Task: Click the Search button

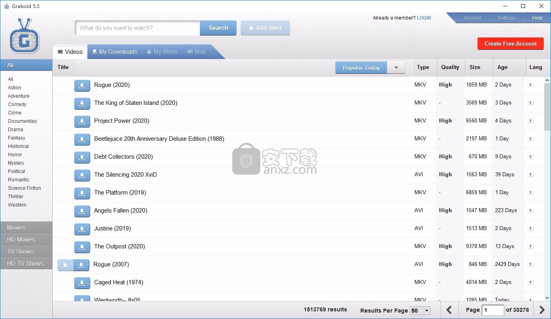Action: pyautogui.click(x=218, y=28)
